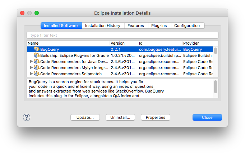Sort by the Version column header

coord(124,43)
